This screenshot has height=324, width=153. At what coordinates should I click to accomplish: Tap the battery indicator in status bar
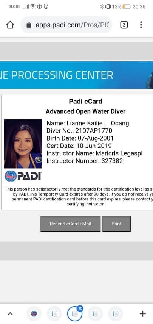point(127,6)
